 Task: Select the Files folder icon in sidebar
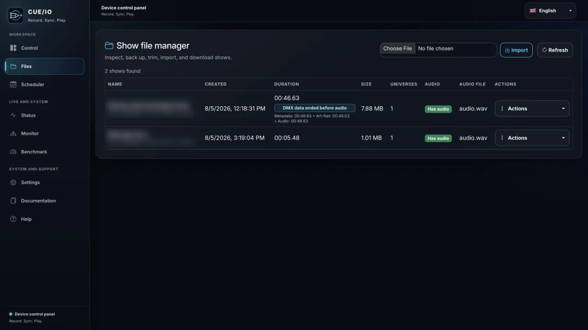coord(13,66)
